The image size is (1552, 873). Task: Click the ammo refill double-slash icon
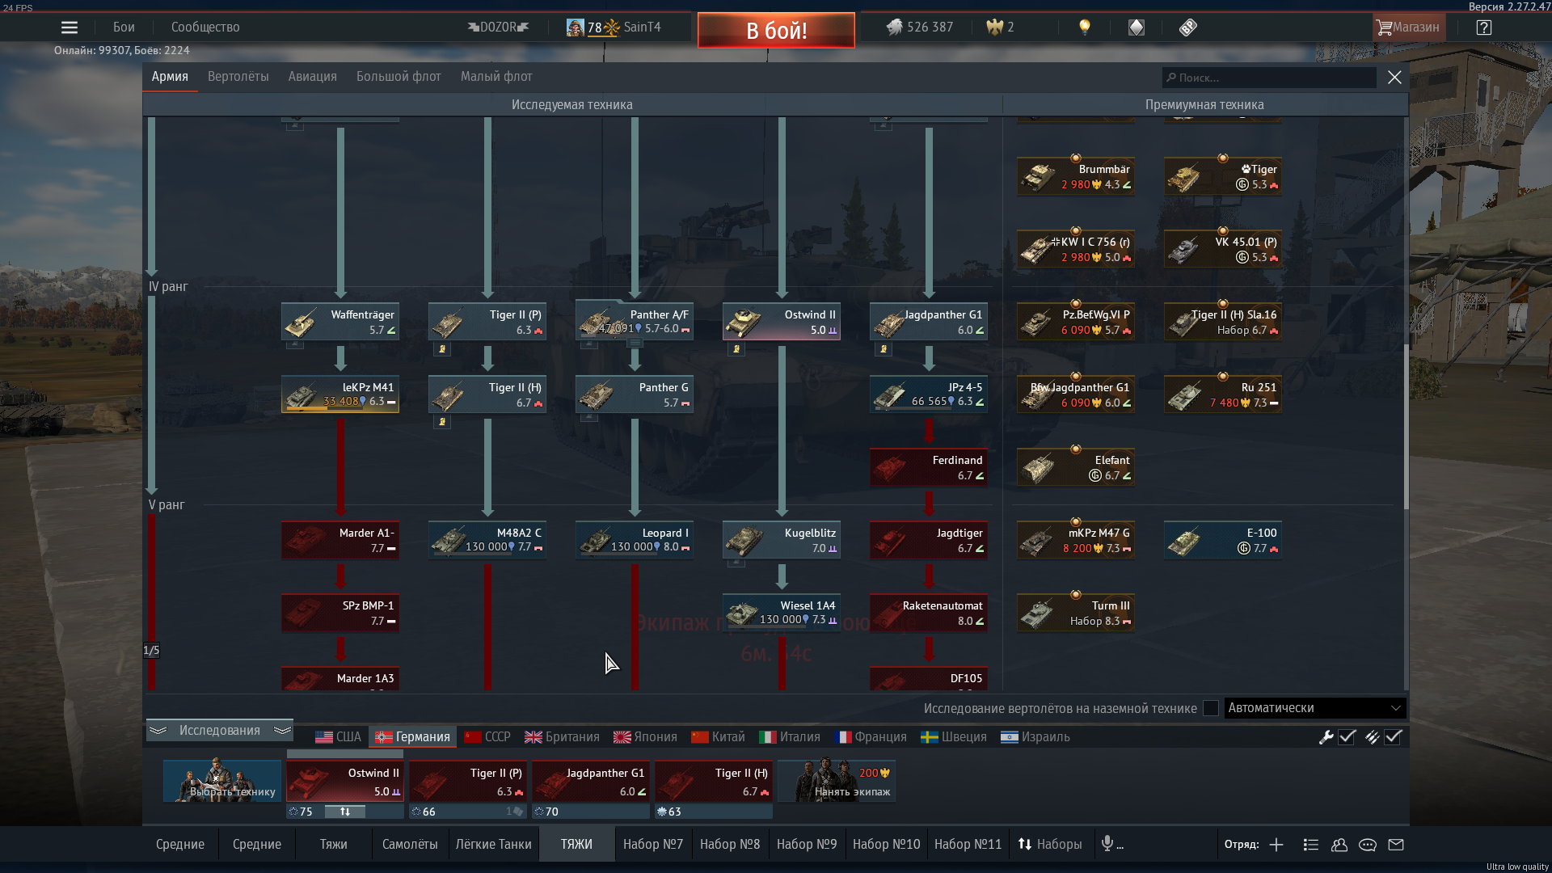pyautogui.click(x=1372, y=737)
